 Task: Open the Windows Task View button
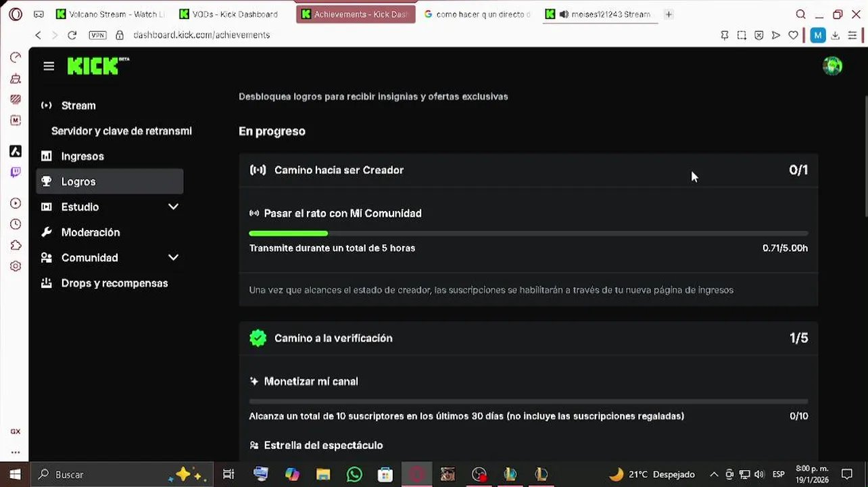(228, 475)
